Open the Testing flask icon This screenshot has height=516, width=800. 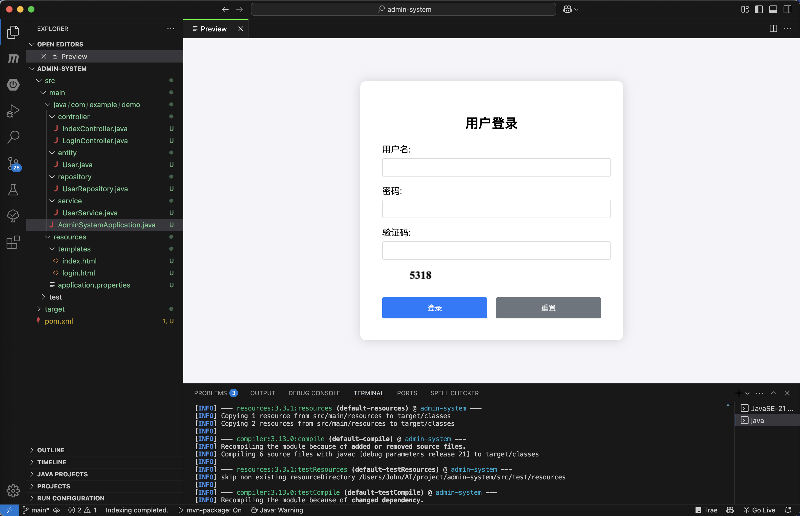click(13, 190)
